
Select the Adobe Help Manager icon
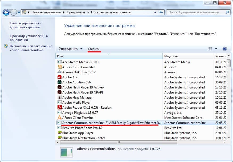[59, 97]
